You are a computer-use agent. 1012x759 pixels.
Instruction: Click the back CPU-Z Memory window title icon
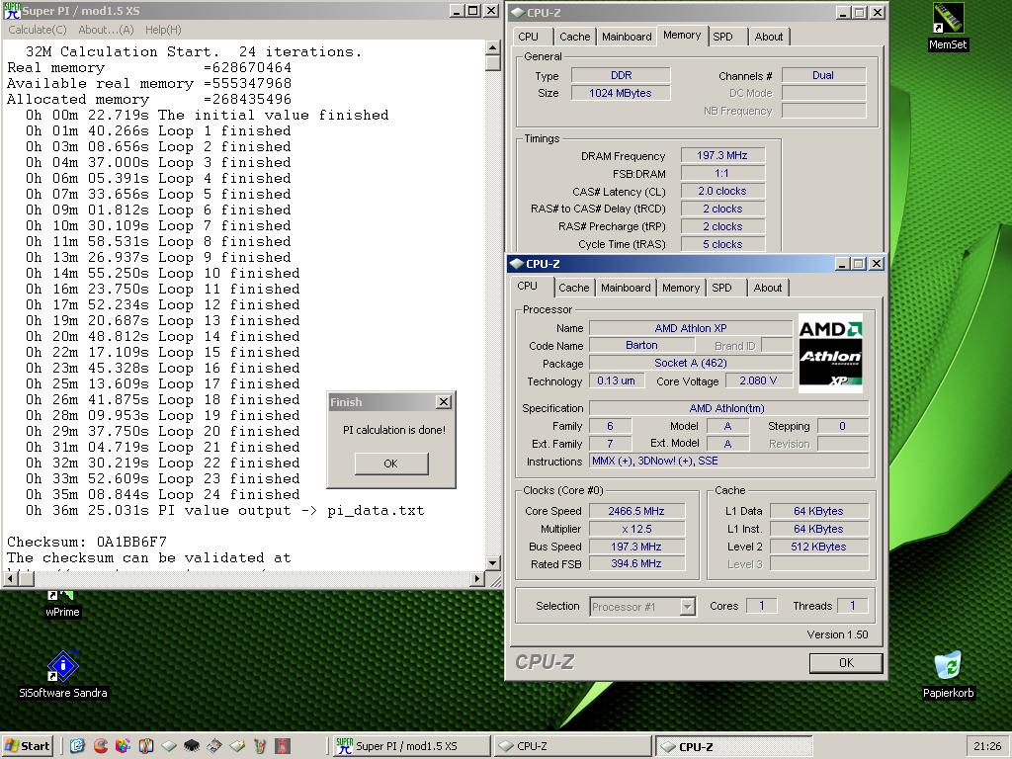point(518,12)
